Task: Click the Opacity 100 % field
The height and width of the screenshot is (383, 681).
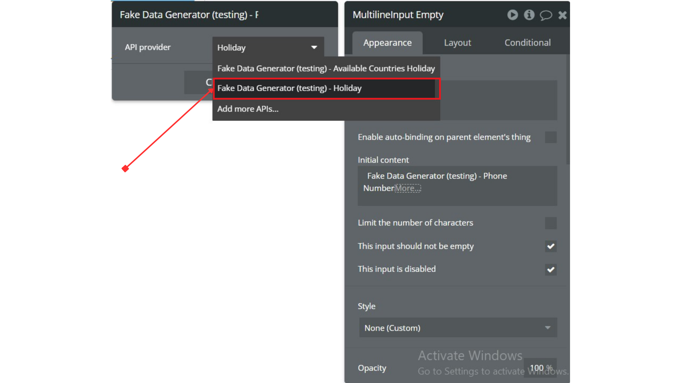Action: click(x=541, y=368)
